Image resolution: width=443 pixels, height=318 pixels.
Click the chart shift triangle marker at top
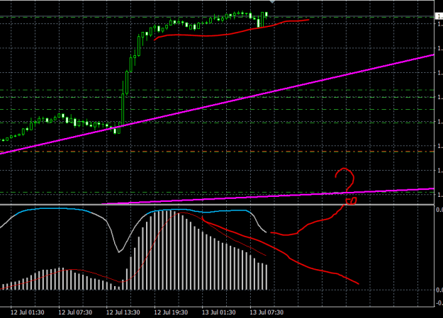[272, 1]
